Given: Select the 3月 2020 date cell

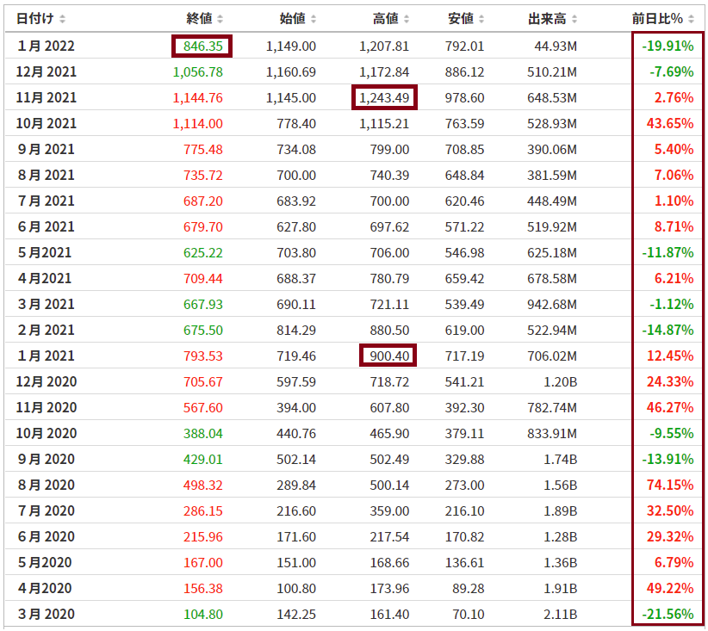Looking at the screenshot, I should (46, 614).
